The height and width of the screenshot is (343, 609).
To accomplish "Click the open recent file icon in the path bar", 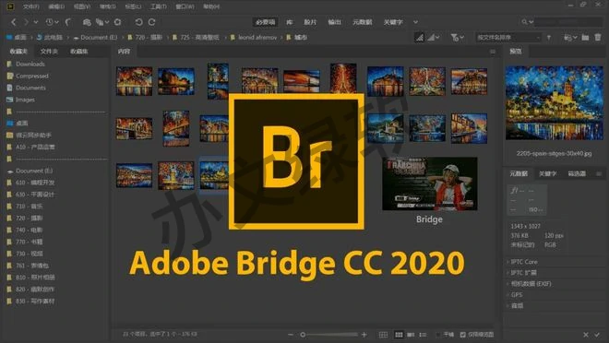I will pyautogui.click(x=567, y=37).
